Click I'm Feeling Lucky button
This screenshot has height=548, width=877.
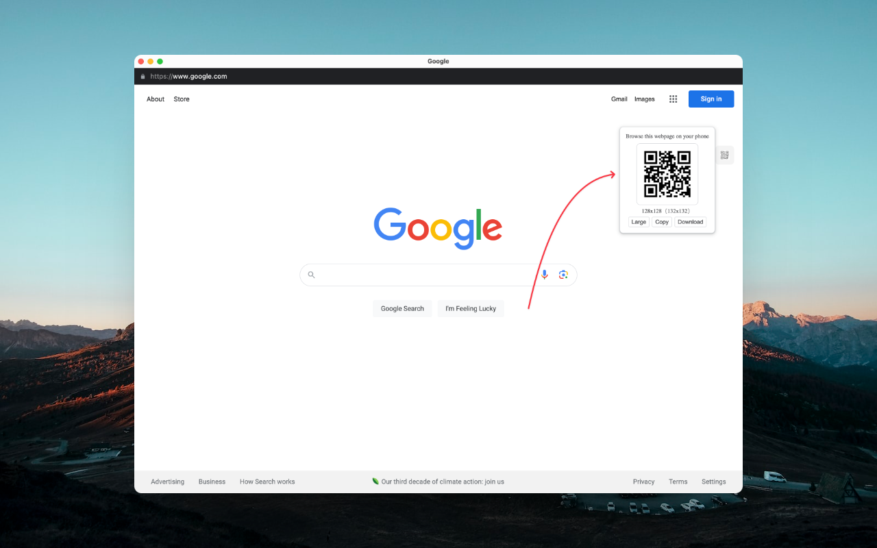(471, 308)
